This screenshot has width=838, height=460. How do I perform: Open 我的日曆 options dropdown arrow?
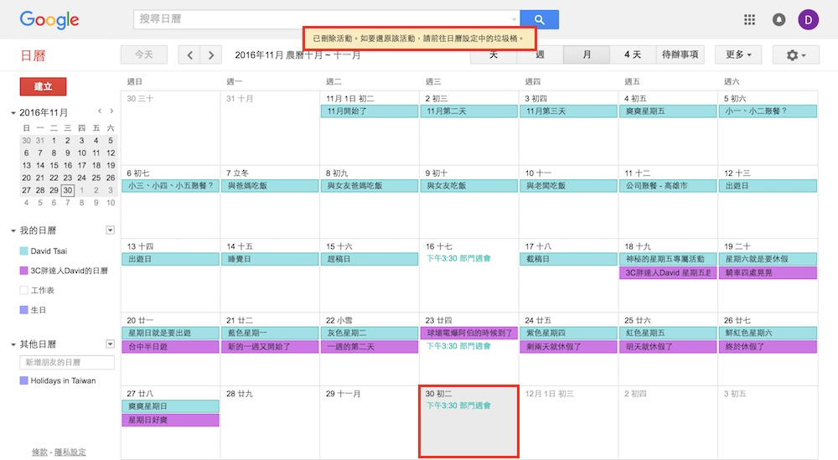point(110,230)
